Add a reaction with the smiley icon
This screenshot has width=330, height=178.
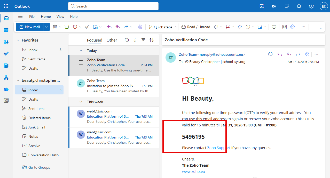coord(270,54)
